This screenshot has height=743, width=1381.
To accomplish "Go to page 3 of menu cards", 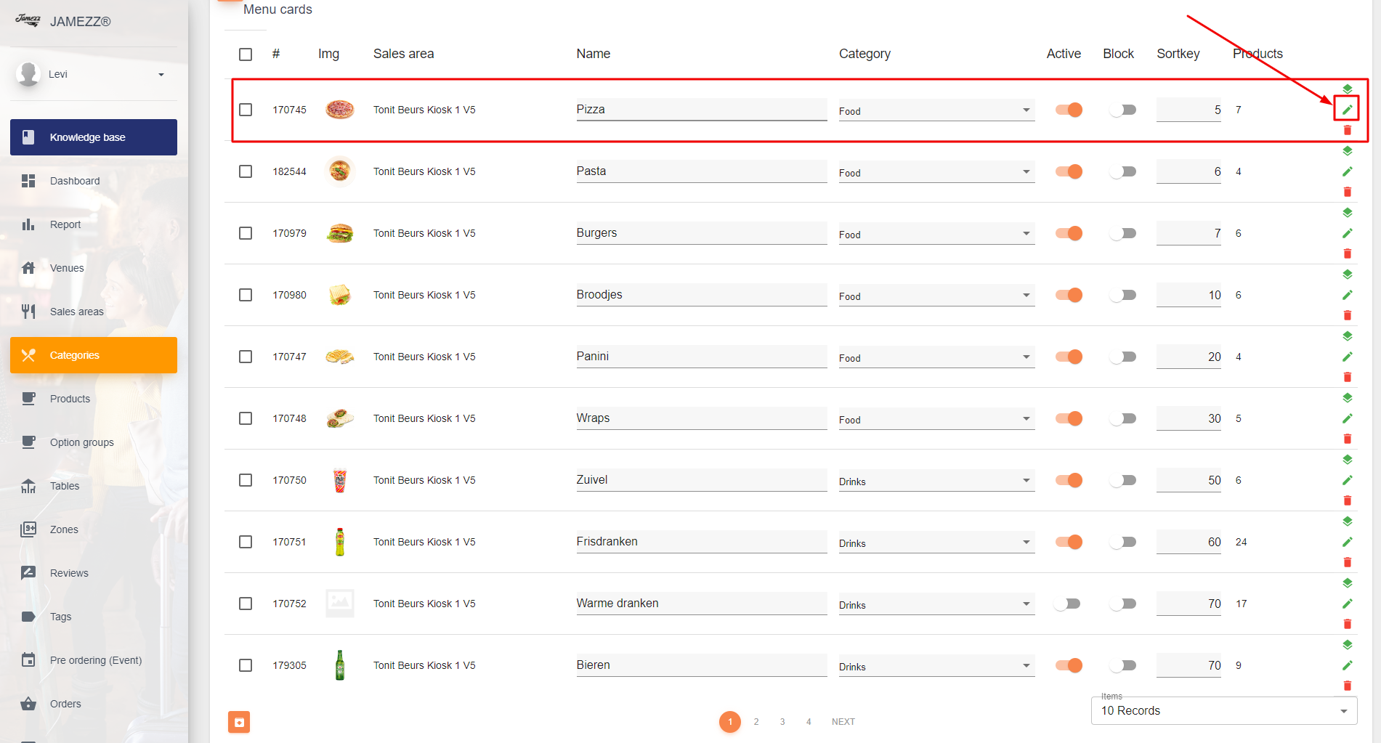I will (x=782, y=722).
